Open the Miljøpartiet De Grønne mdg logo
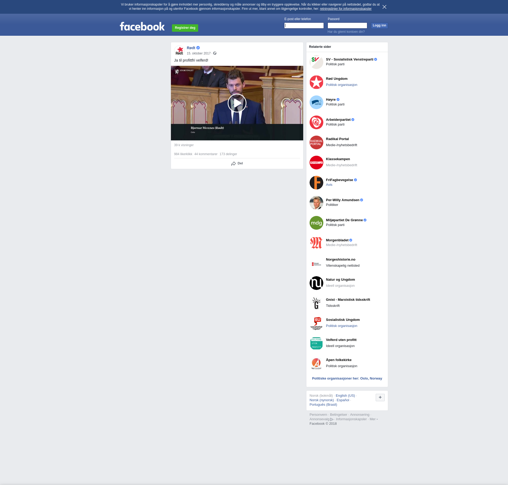 [316, 223]
